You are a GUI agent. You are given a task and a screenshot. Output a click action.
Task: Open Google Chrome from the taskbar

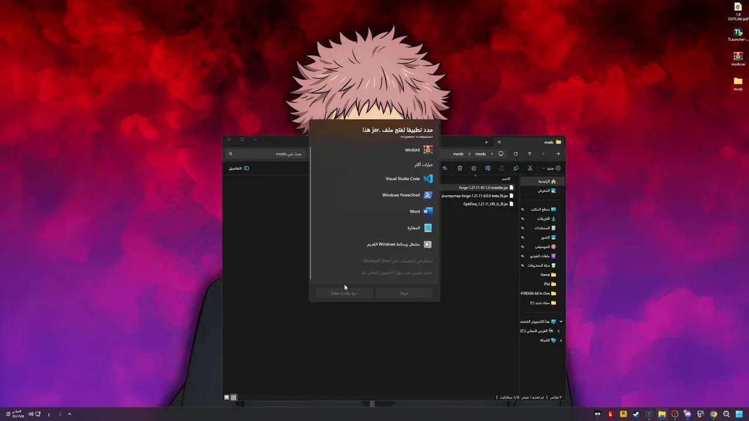[x=713, y=414]
